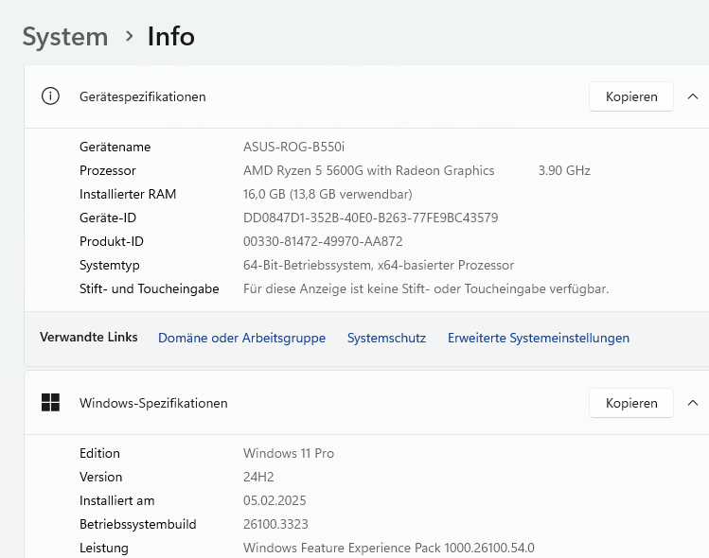709x558 pixels.
Task: Copy Windows specifications with Kopieren button
Action: pos(631,403)
